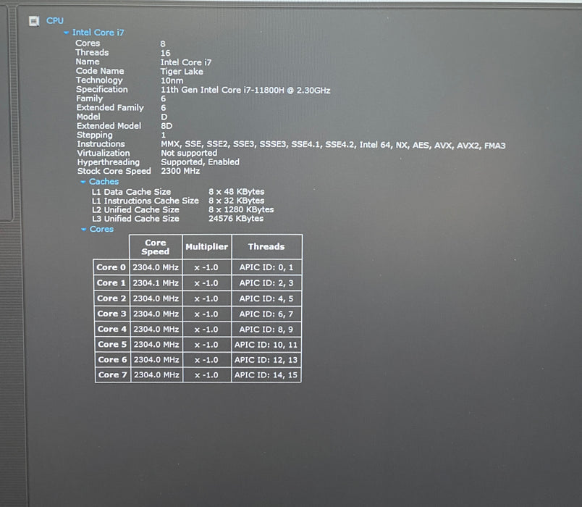Viewport: 582px width, 507px height.
Task: Select the Threads value 16
Action: click(x=166, y=53)
